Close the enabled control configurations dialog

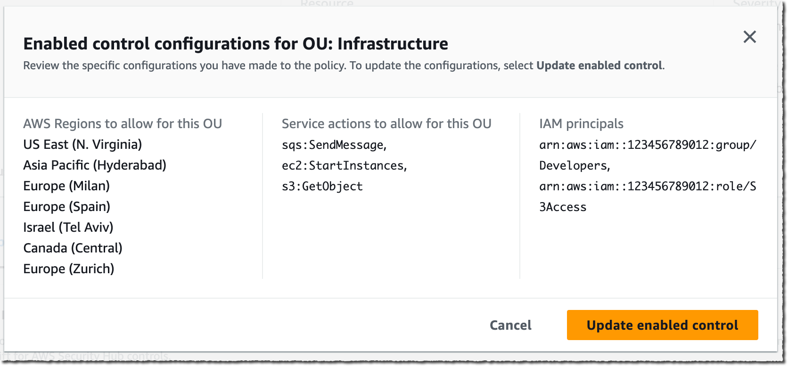point(749,37)
